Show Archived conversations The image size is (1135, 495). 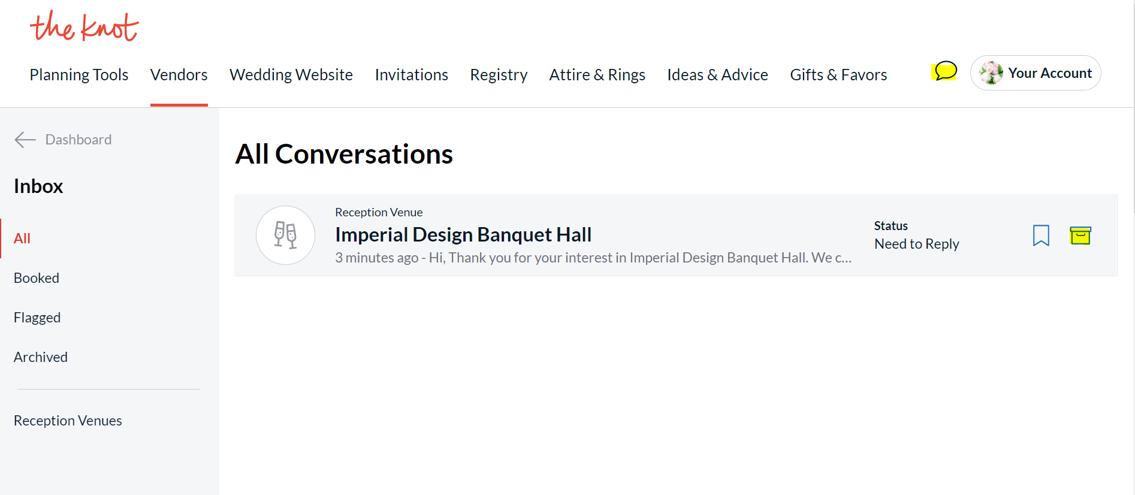41,357
